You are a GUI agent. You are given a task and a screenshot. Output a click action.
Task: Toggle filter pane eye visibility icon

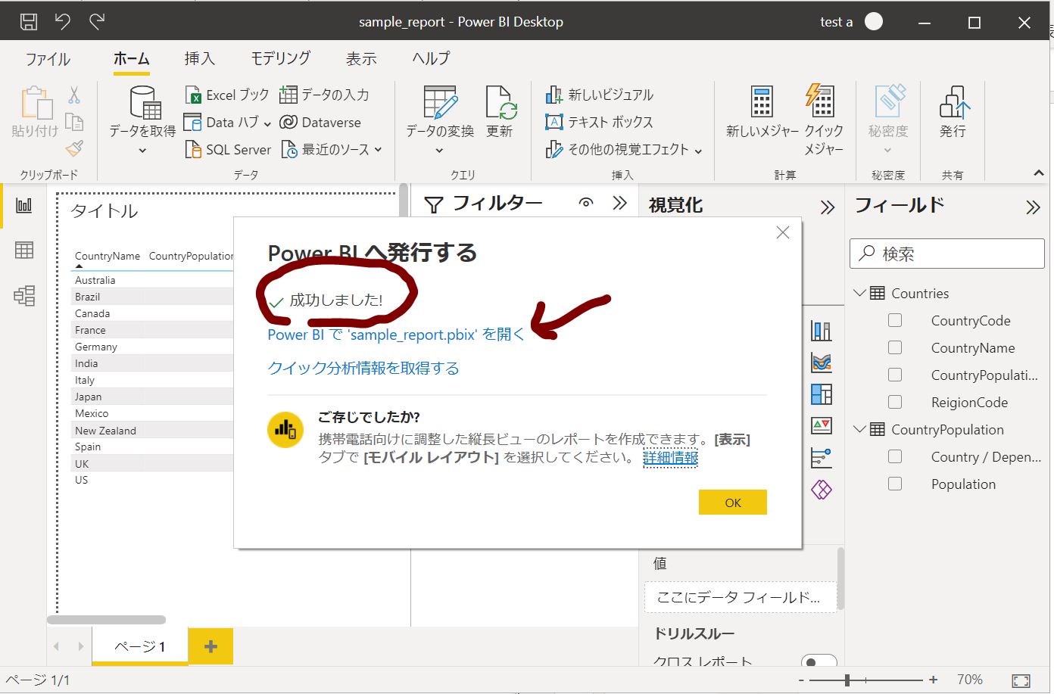coord(585,203)
